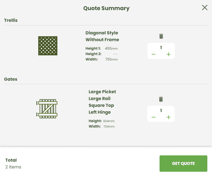Click the trellis Width 755mm value
212x178 pixels.
click(x=111, y=59)
